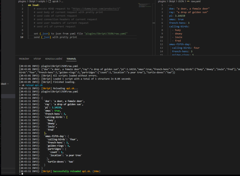The height and width of the screenshot is (176, 240).
Task: Click the '(14ms)' reload duration text
Action: pos(96,171)
